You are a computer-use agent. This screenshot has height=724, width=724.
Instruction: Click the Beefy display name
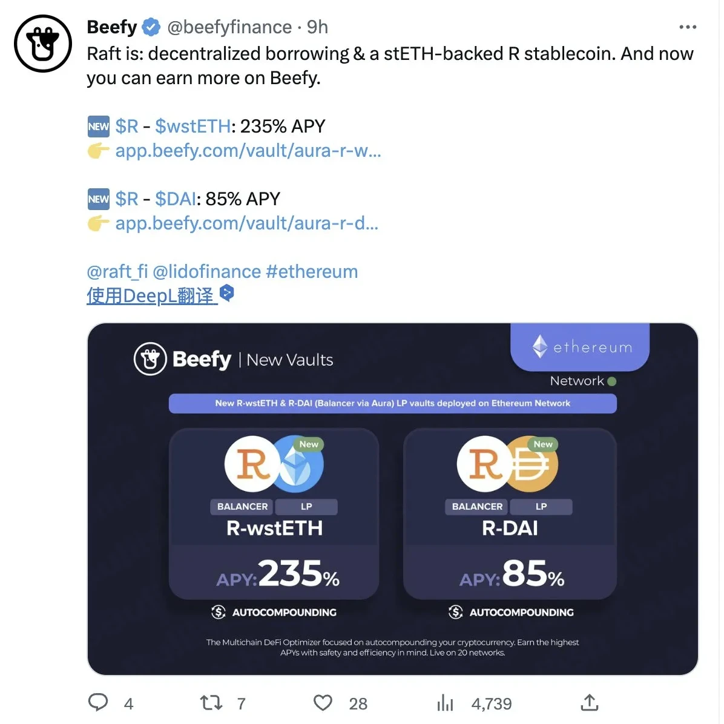112,27
